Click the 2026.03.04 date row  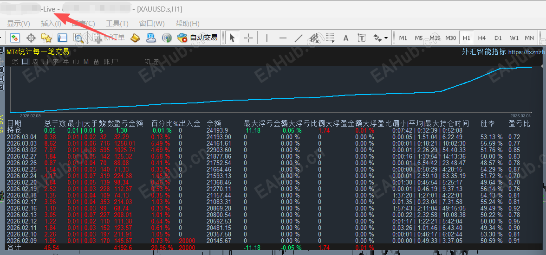[x=21, y=137]
